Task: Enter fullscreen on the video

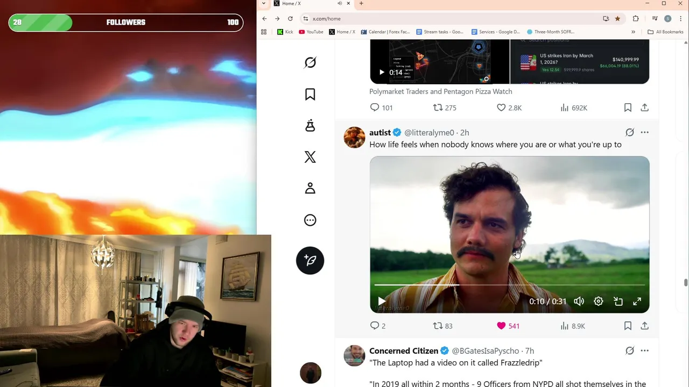Action: [x=637, y=302]
